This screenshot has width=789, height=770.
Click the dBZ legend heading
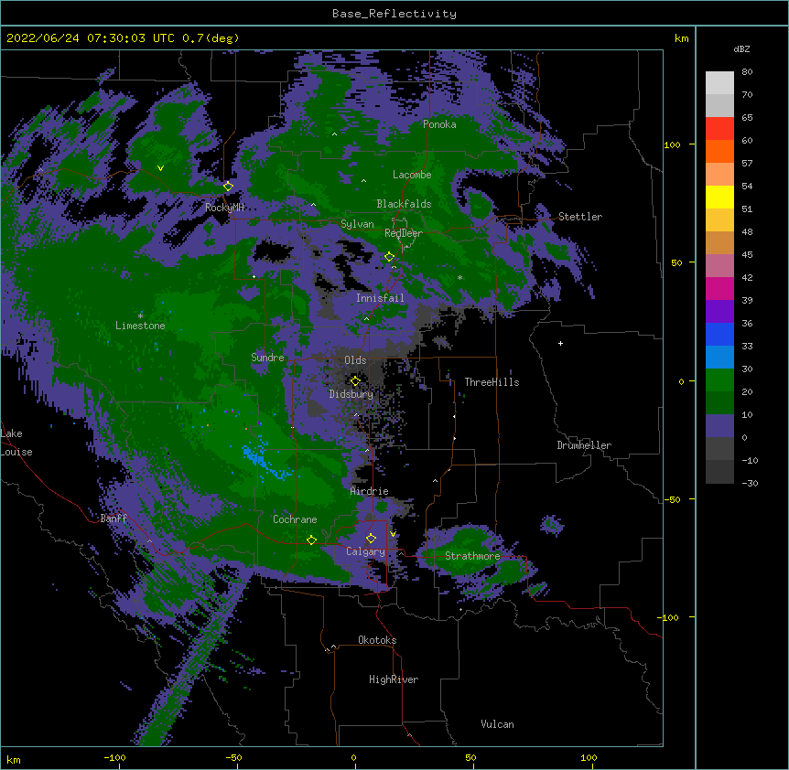[741, 49]
